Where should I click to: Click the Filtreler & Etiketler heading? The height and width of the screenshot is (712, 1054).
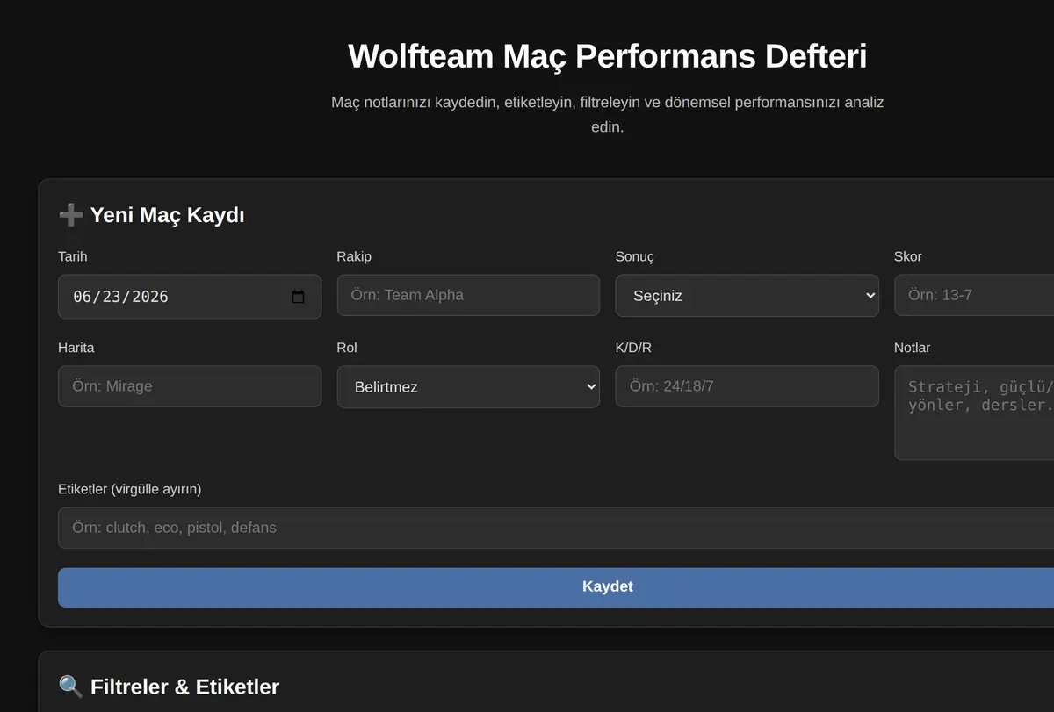(184, 687)
